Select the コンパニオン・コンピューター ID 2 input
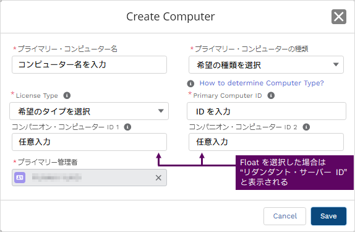Screen dimensions: 355x232 (x=266, y=142)
